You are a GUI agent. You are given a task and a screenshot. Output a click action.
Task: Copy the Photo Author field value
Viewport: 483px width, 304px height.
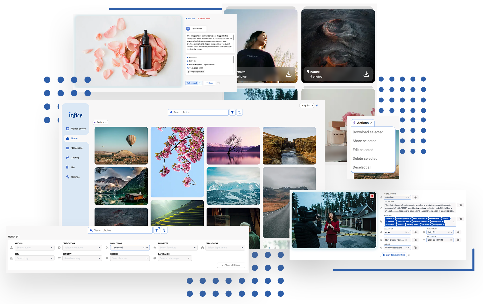pos(415,197)
